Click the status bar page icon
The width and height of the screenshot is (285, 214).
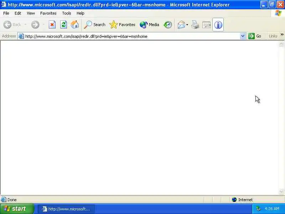pos(4,199)
